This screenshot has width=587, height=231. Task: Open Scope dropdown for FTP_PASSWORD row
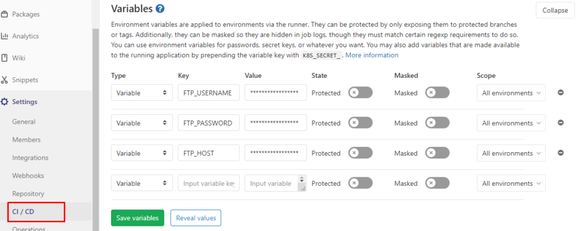point(511,123)
